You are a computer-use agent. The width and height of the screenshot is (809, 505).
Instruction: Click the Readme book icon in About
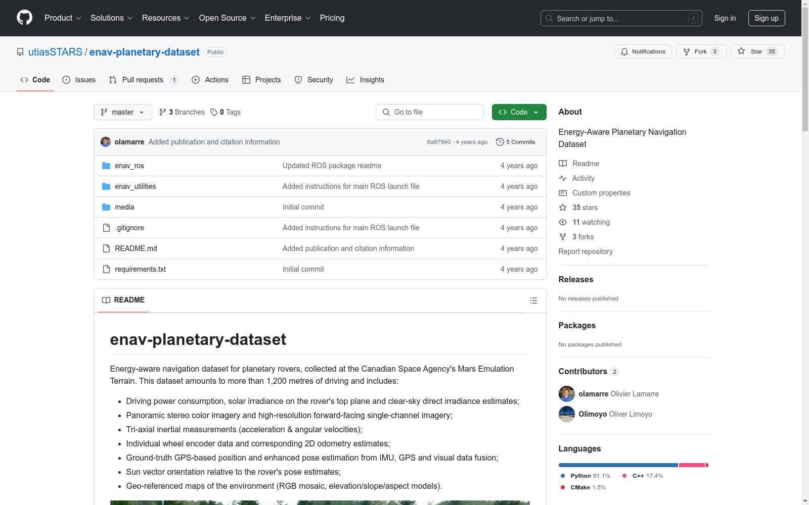563,164
